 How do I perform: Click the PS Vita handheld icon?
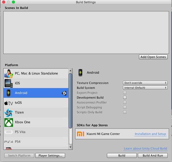point(9,132)
